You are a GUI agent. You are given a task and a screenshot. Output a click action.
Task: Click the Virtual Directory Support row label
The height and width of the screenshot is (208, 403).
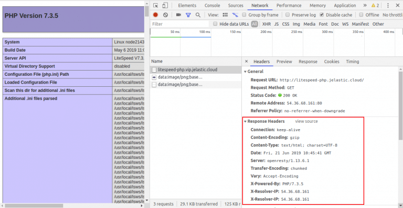click(x=29, y=66)
